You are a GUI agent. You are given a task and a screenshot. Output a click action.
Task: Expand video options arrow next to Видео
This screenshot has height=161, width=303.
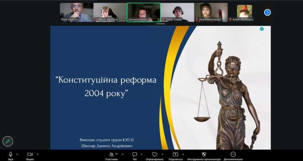coord(38,154)
